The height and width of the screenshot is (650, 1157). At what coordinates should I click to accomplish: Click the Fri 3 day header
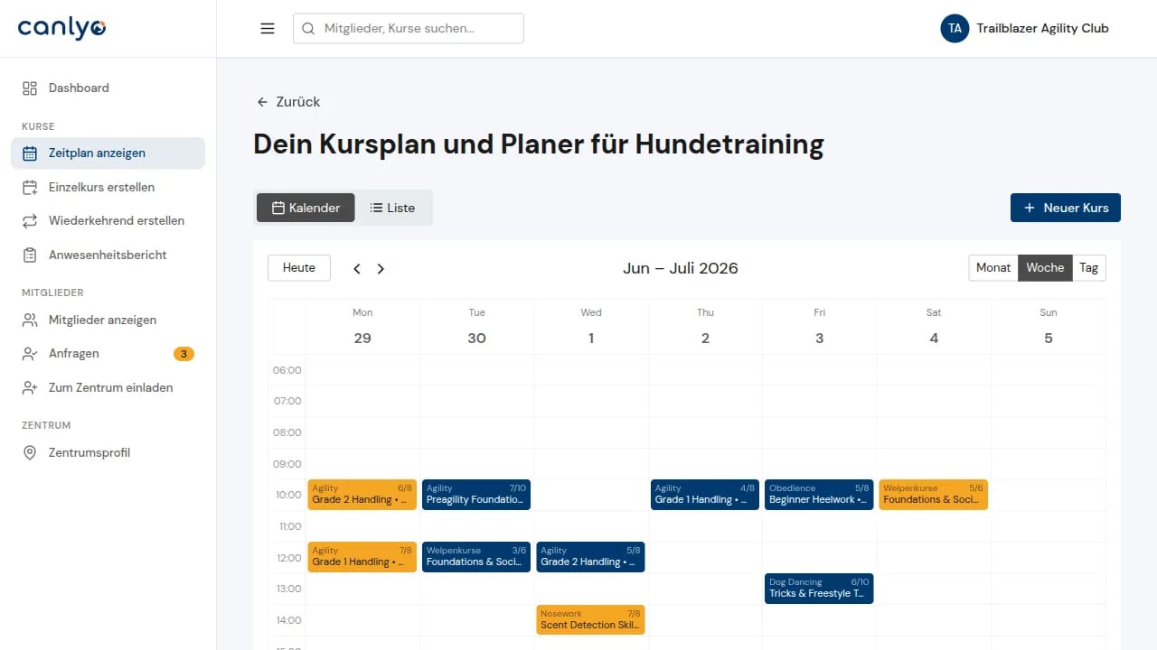click(x=819, y=327)
